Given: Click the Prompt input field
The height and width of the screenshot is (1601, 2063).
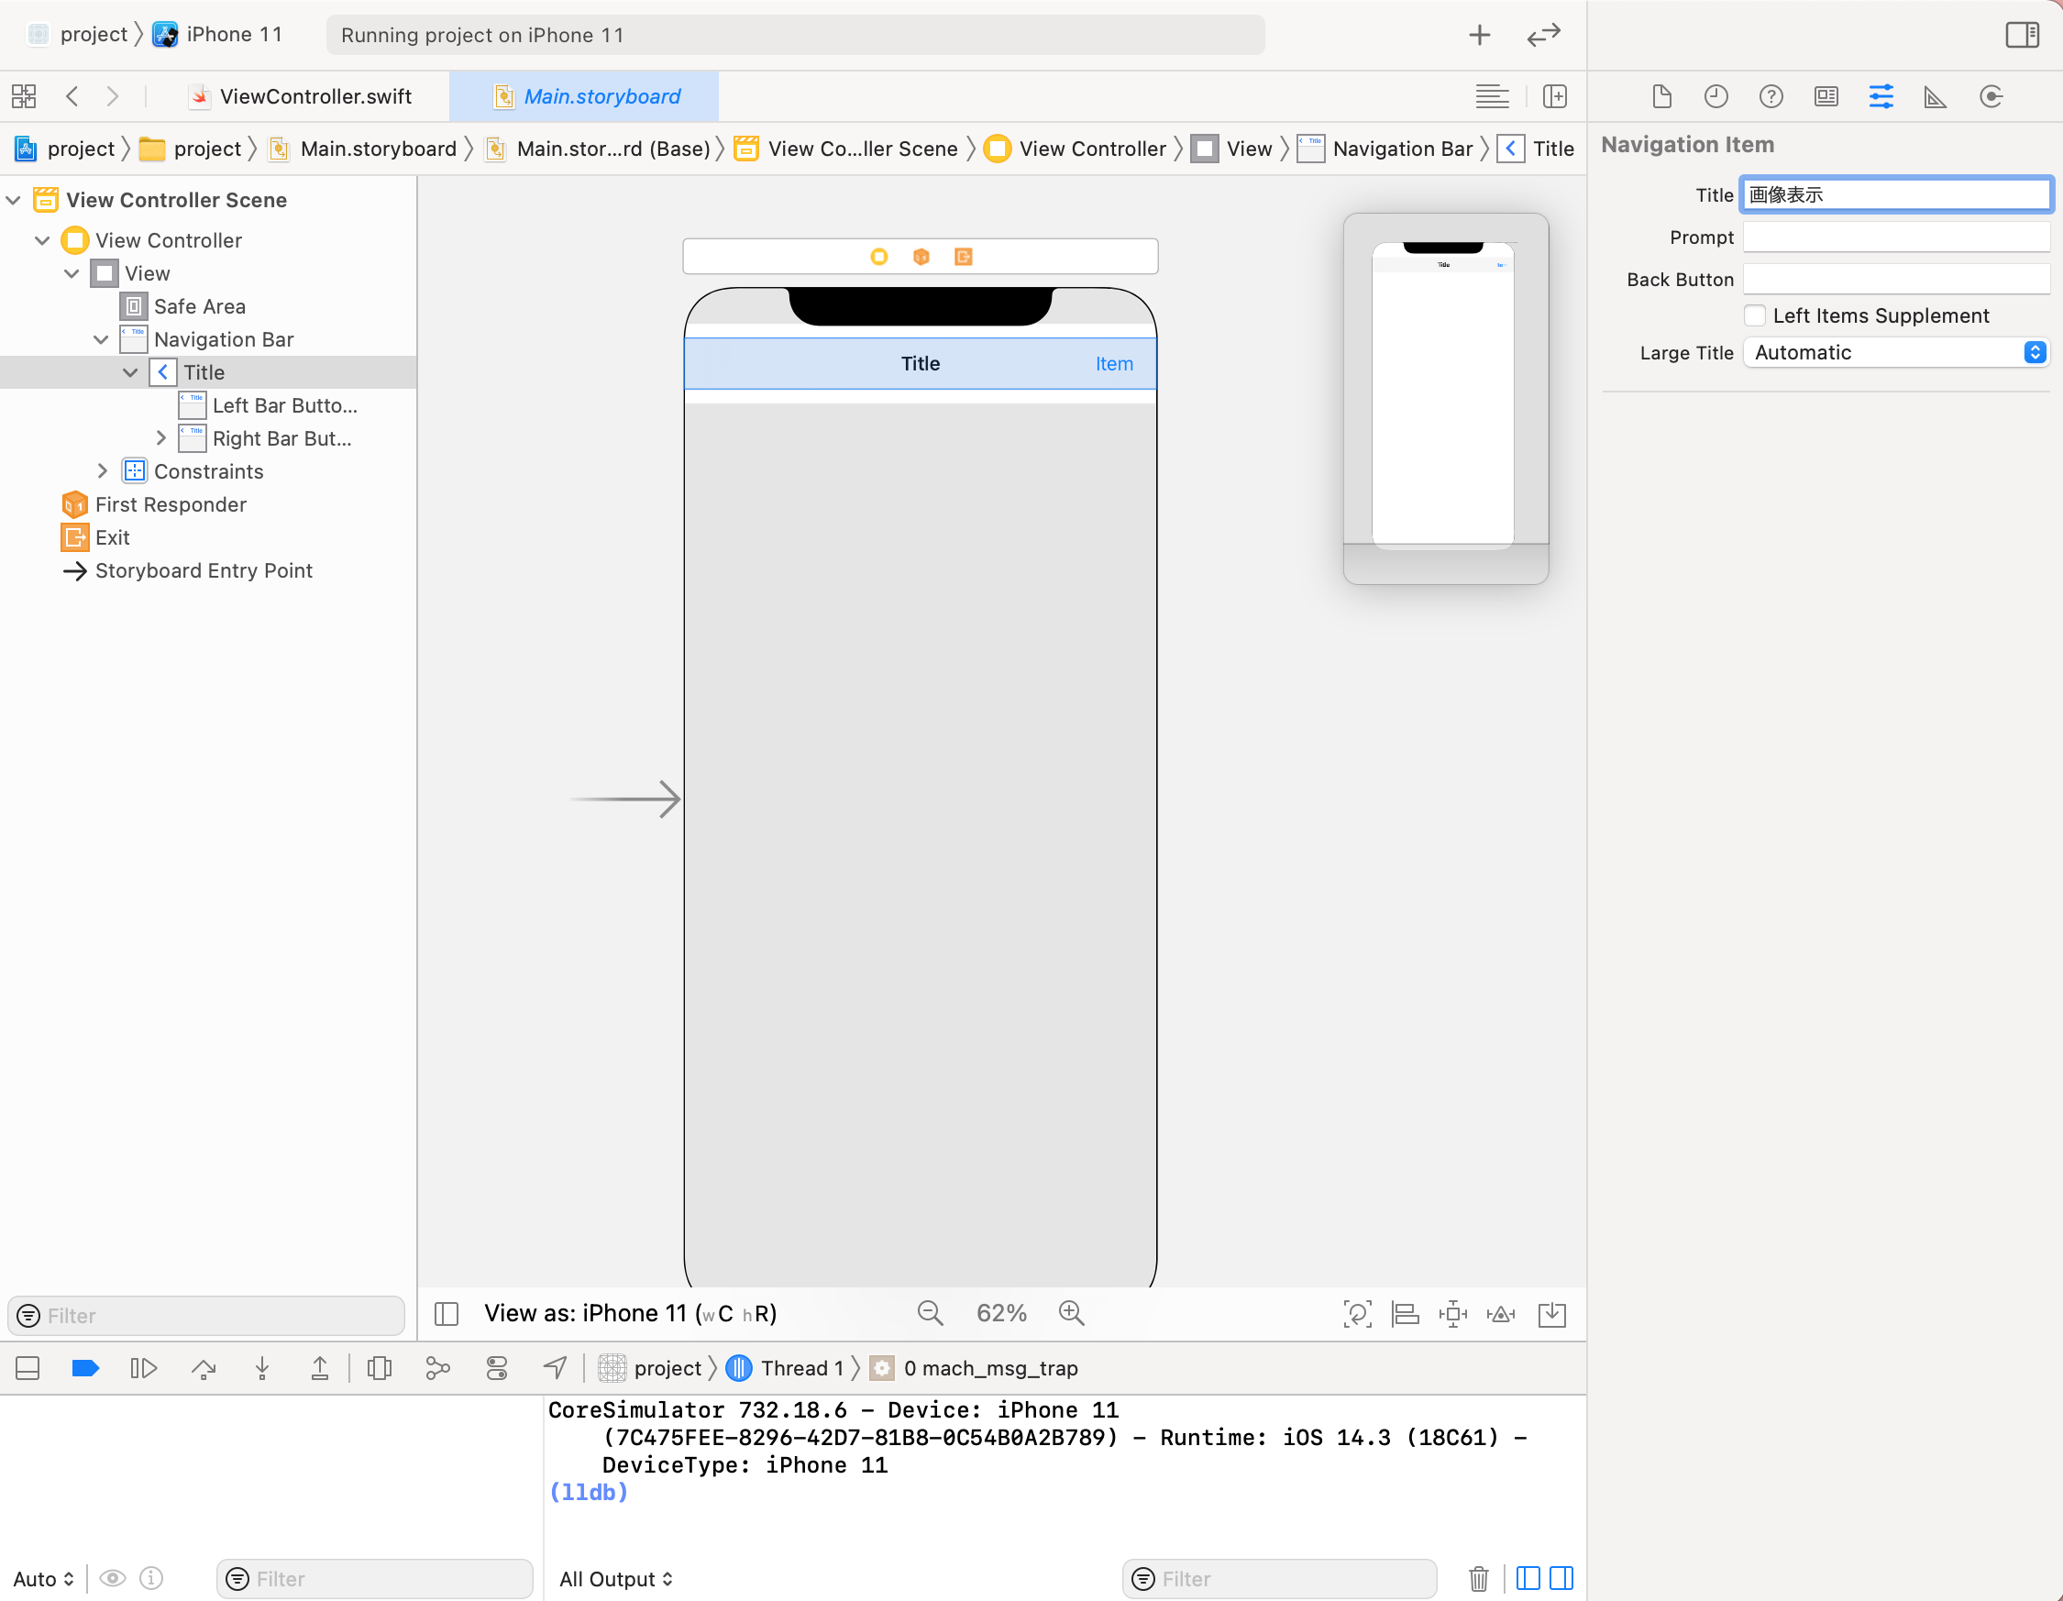Looking at the screenshot, I should [1896, 237].
